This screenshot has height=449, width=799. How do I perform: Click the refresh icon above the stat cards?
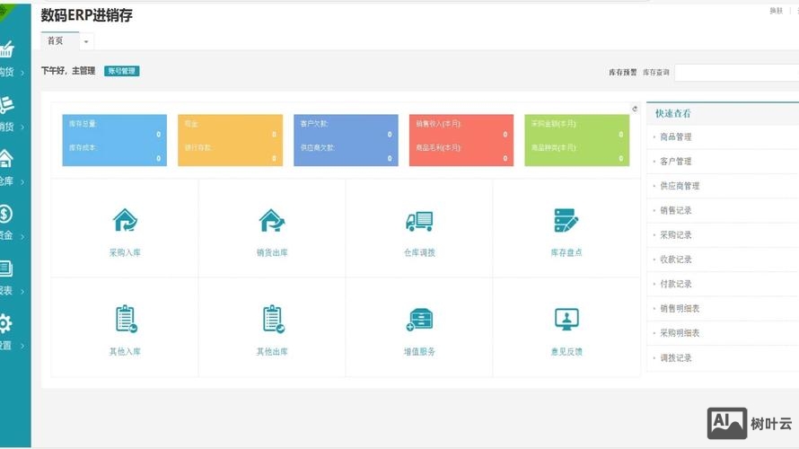pos(635,109)
